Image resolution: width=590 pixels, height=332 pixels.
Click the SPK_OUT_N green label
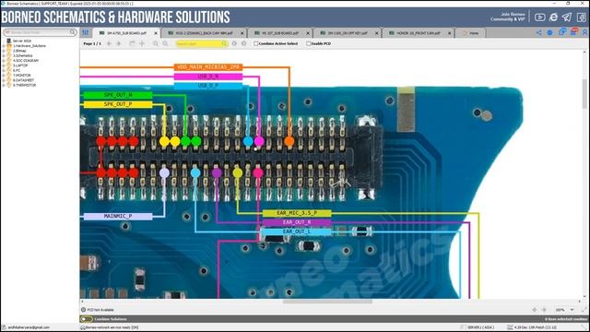click(118, 95)
